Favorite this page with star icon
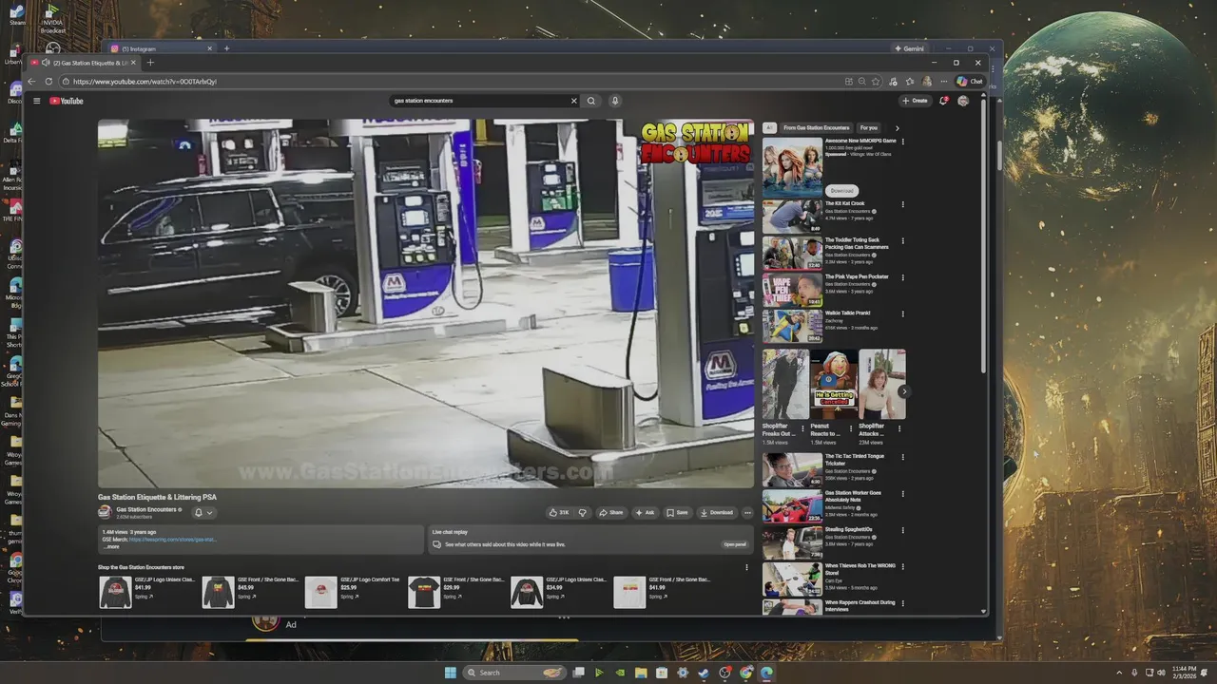Screen dimensions: 1217x684 (876, 82)
